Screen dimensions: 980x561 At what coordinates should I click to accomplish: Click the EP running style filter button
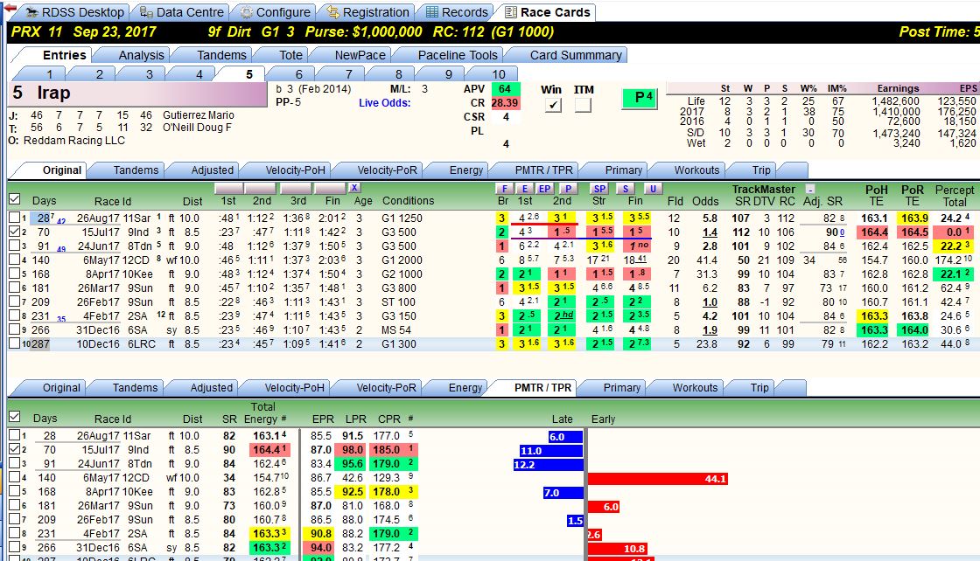coord(545,189)
